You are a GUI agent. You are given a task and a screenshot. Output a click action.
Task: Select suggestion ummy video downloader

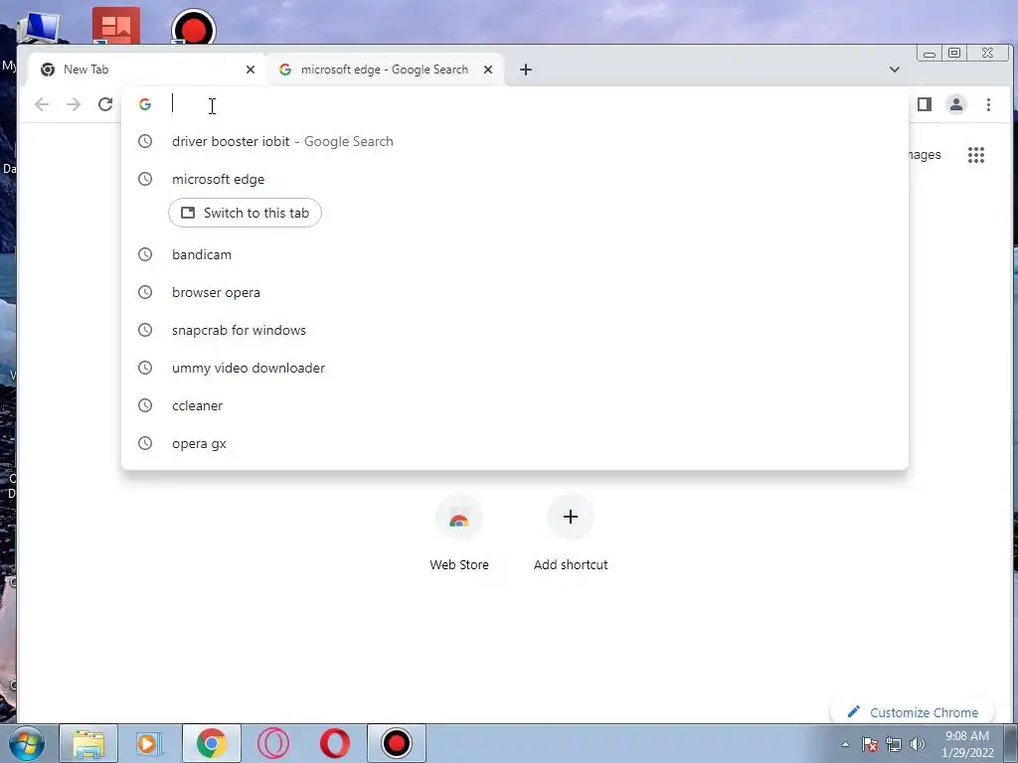click(515, 368)
